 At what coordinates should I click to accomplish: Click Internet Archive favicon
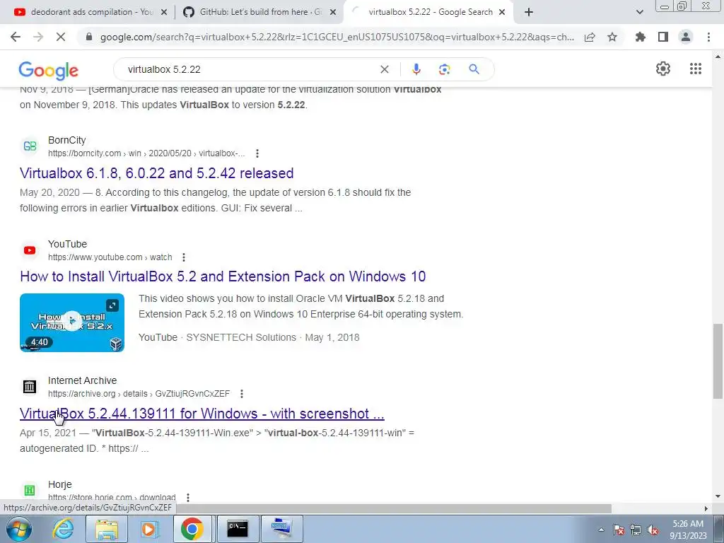coord(30,387)
